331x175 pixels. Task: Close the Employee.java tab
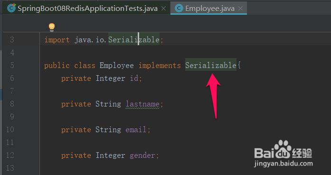click(x=240, y=9)
